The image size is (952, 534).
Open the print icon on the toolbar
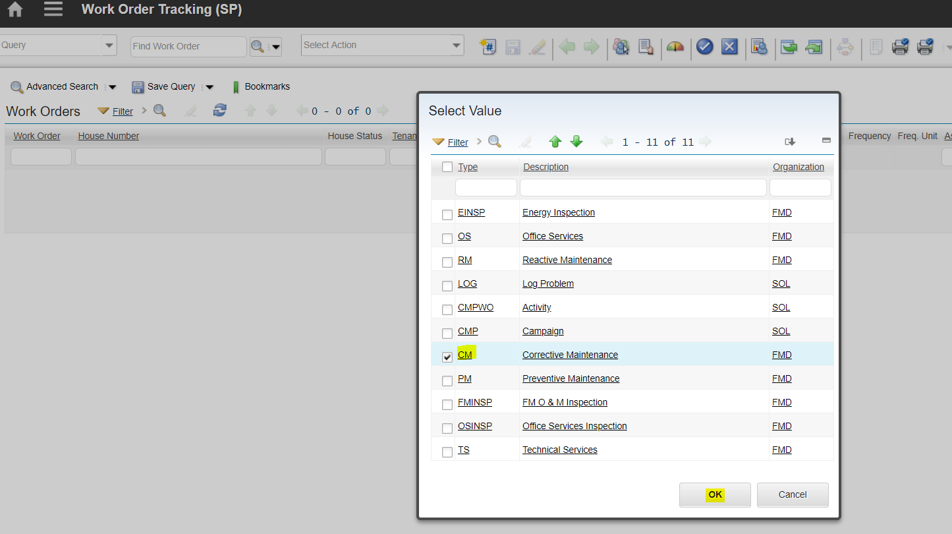[x=900, y=47]
